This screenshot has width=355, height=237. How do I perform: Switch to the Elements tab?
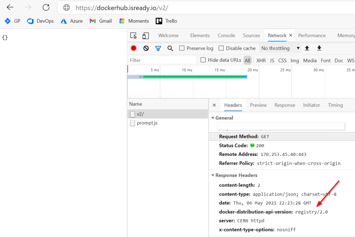coord(200,36)
